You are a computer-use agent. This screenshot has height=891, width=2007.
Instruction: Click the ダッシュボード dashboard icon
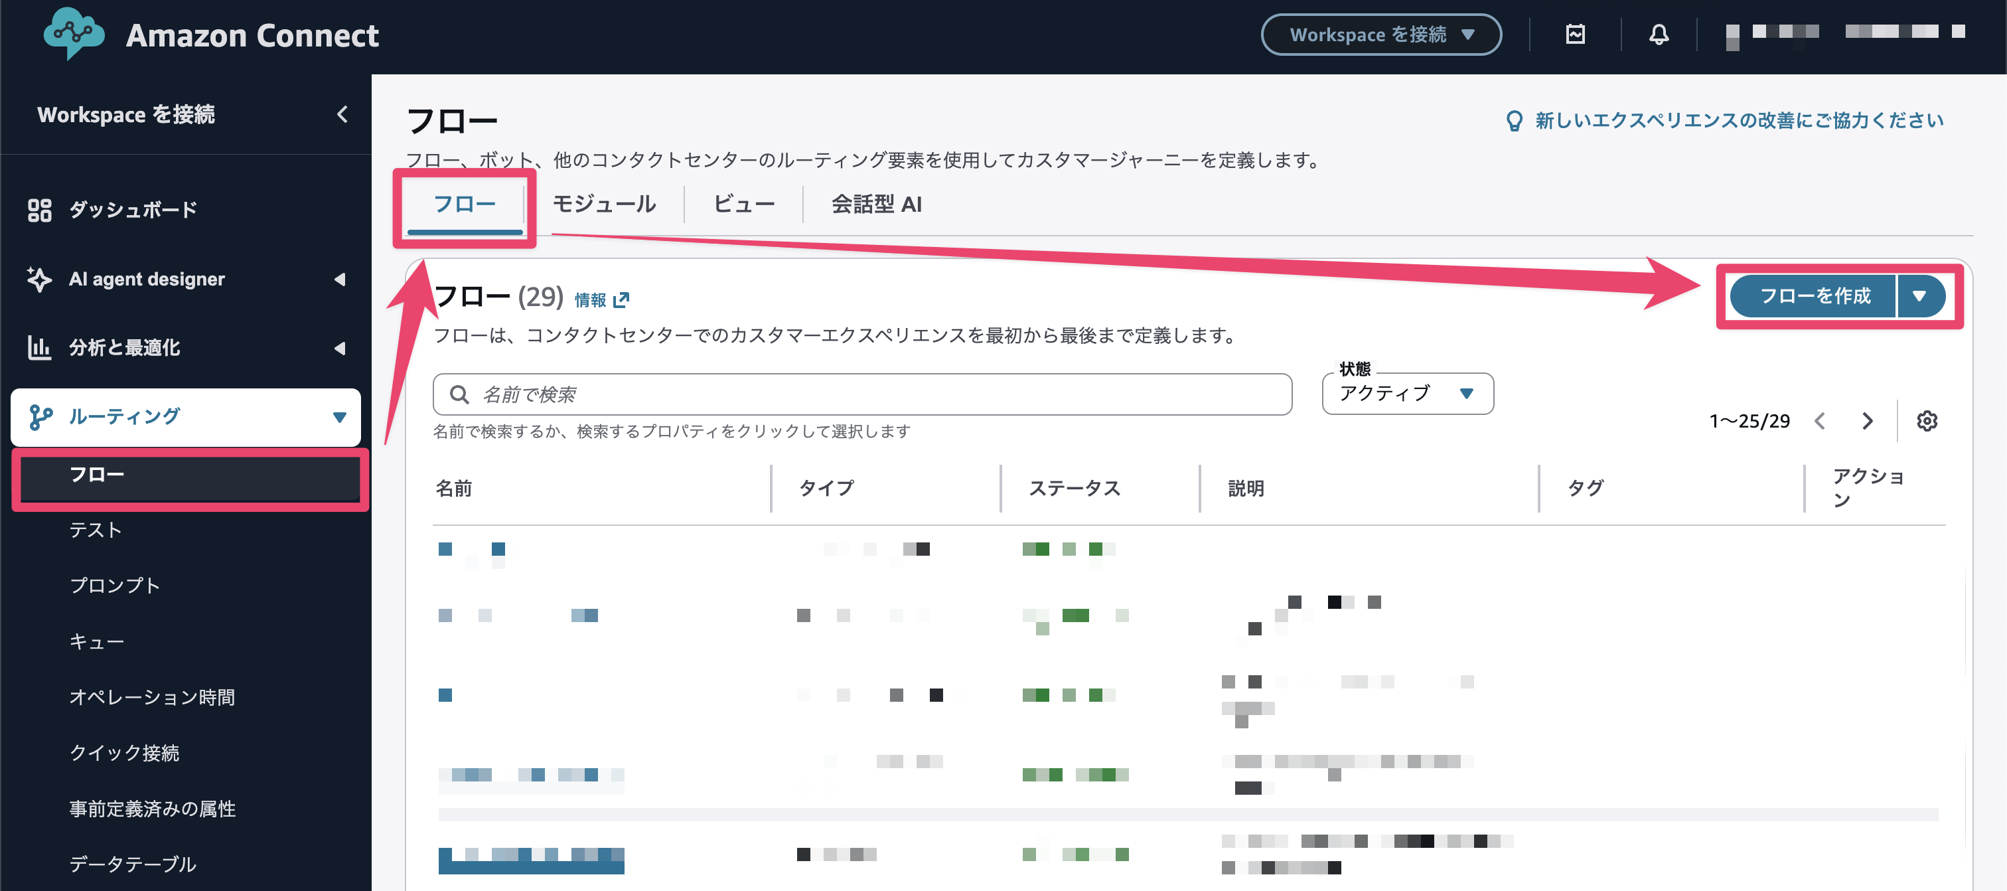point(39,210)
